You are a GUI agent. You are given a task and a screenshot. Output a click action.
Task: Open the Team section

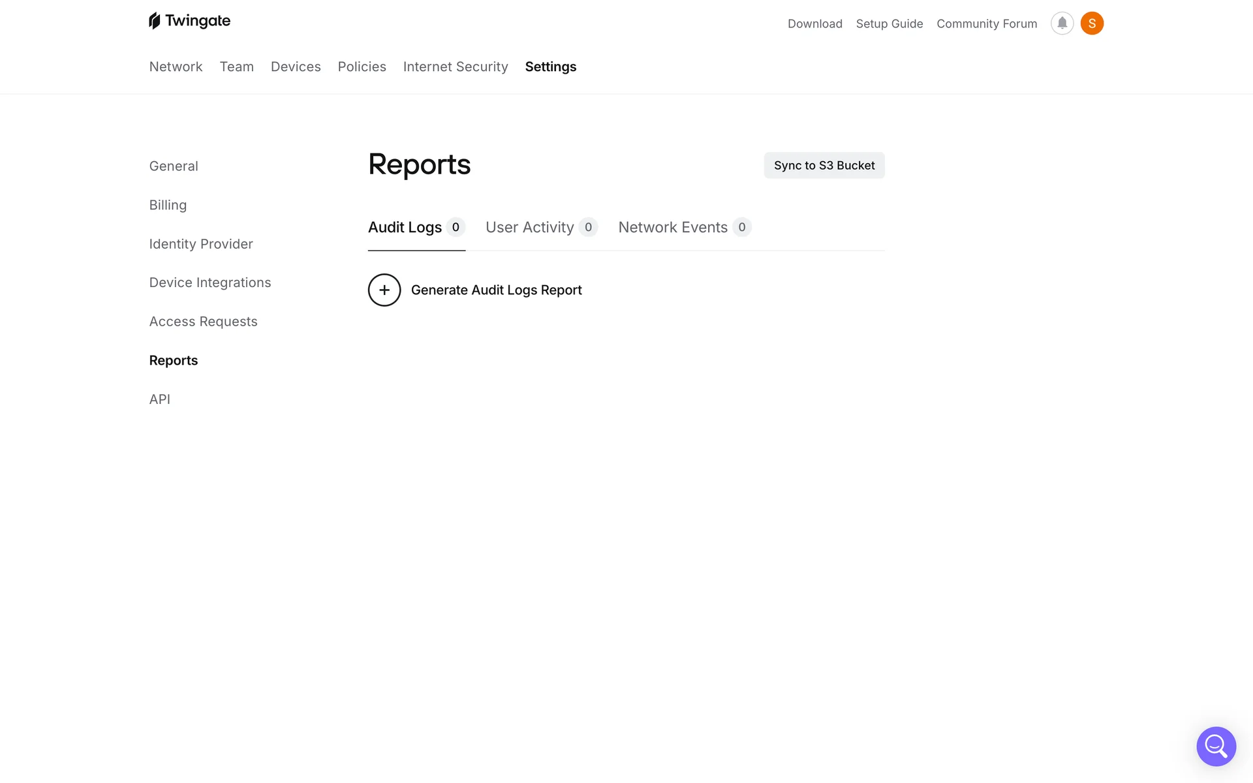[x=236, y=67]
